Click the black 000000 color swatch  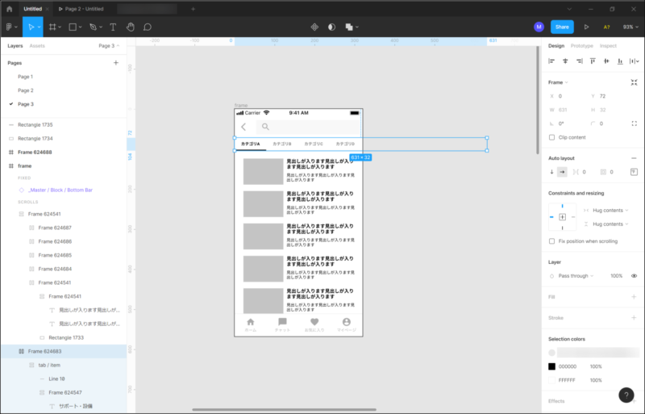(x=552, y=366)
